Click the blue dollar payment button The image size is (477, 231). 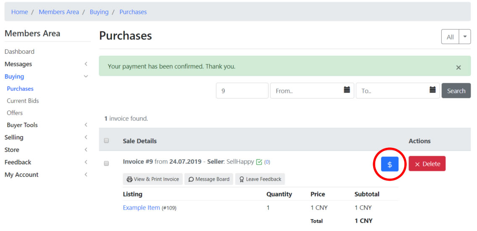(x=390, y=164)
